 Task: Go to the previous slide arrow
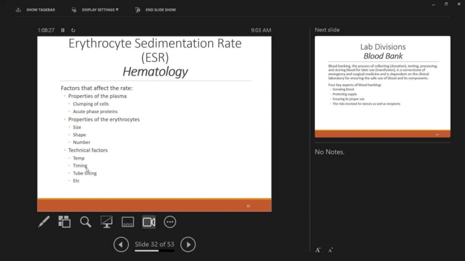click(121, 244)
